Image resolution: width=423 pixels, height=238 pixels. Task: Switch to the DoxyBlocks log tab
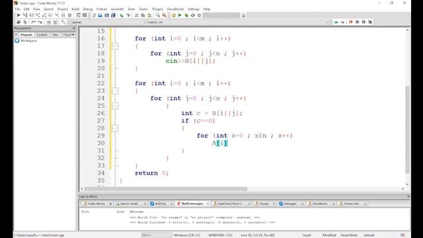(320, 204)
